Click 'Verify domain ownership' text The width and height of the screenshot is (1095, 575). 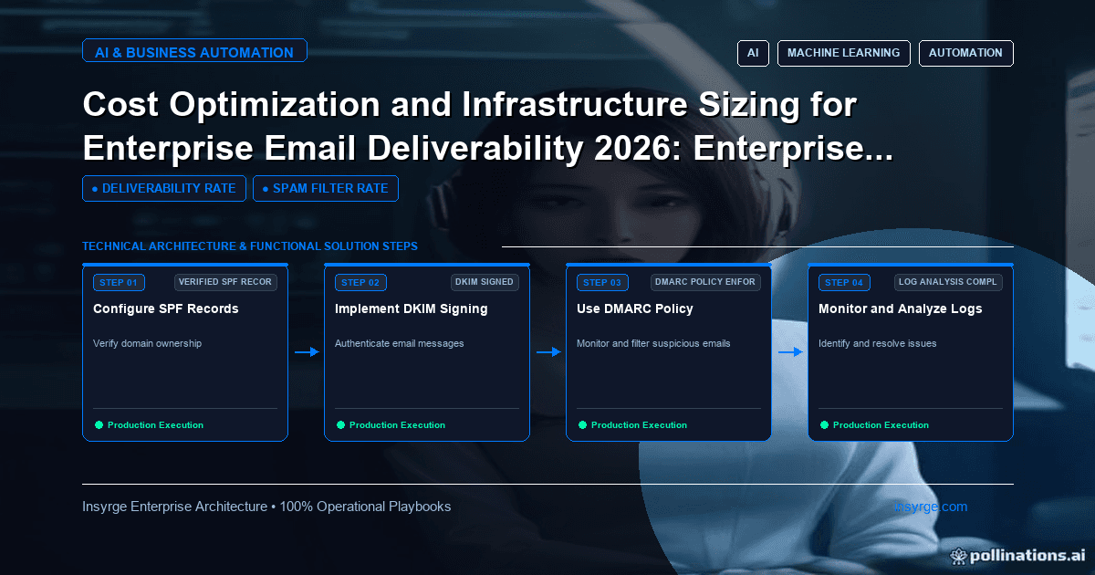[x=147, y=343]
